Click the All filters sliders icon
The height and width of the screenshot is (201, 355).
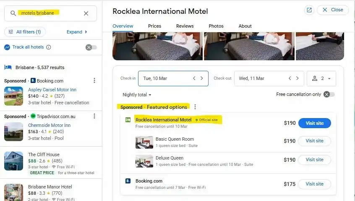pos(10,32)
